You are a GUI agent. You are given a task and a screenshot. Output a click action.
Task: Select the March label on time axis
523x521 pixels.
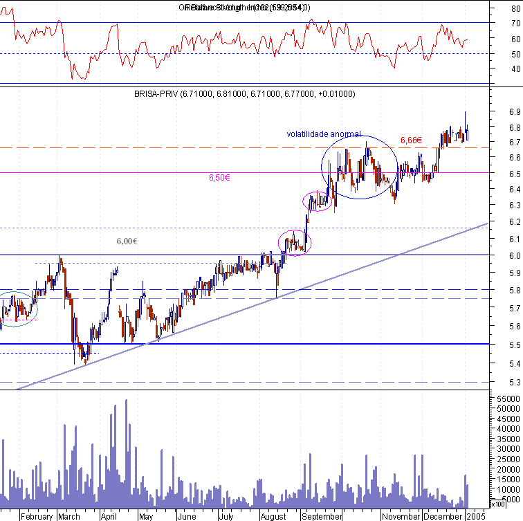point(69,516)
